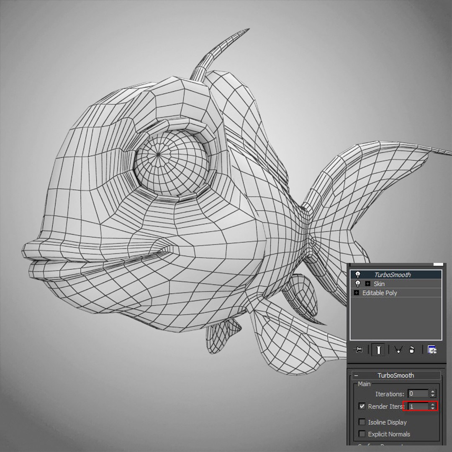Toggle Skin modifier lightbulb
The width and height of the screenshot is (452, 452).
358,284
